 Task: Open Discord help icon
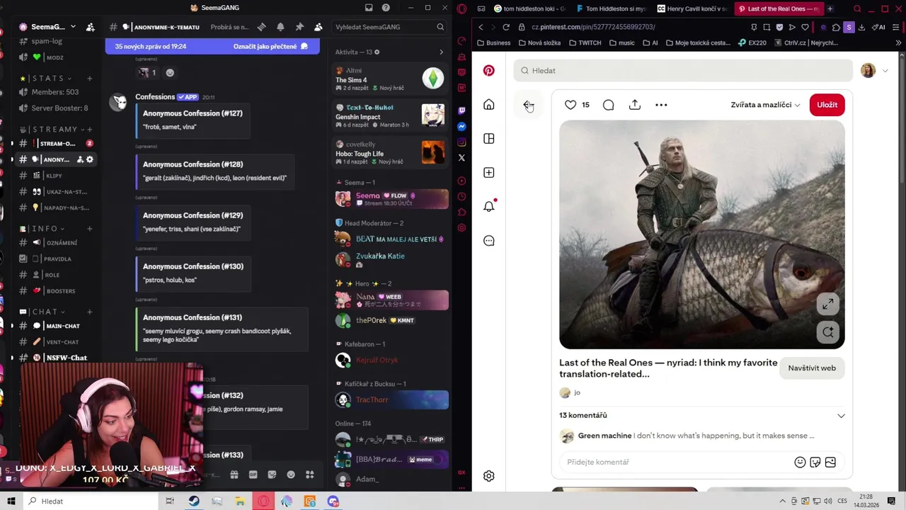click(x=386, y=8)
